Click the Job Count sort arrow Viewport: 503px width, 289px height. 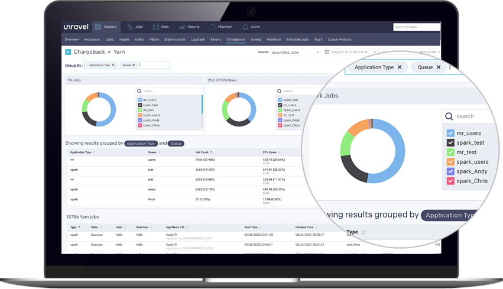coord(212,152)
